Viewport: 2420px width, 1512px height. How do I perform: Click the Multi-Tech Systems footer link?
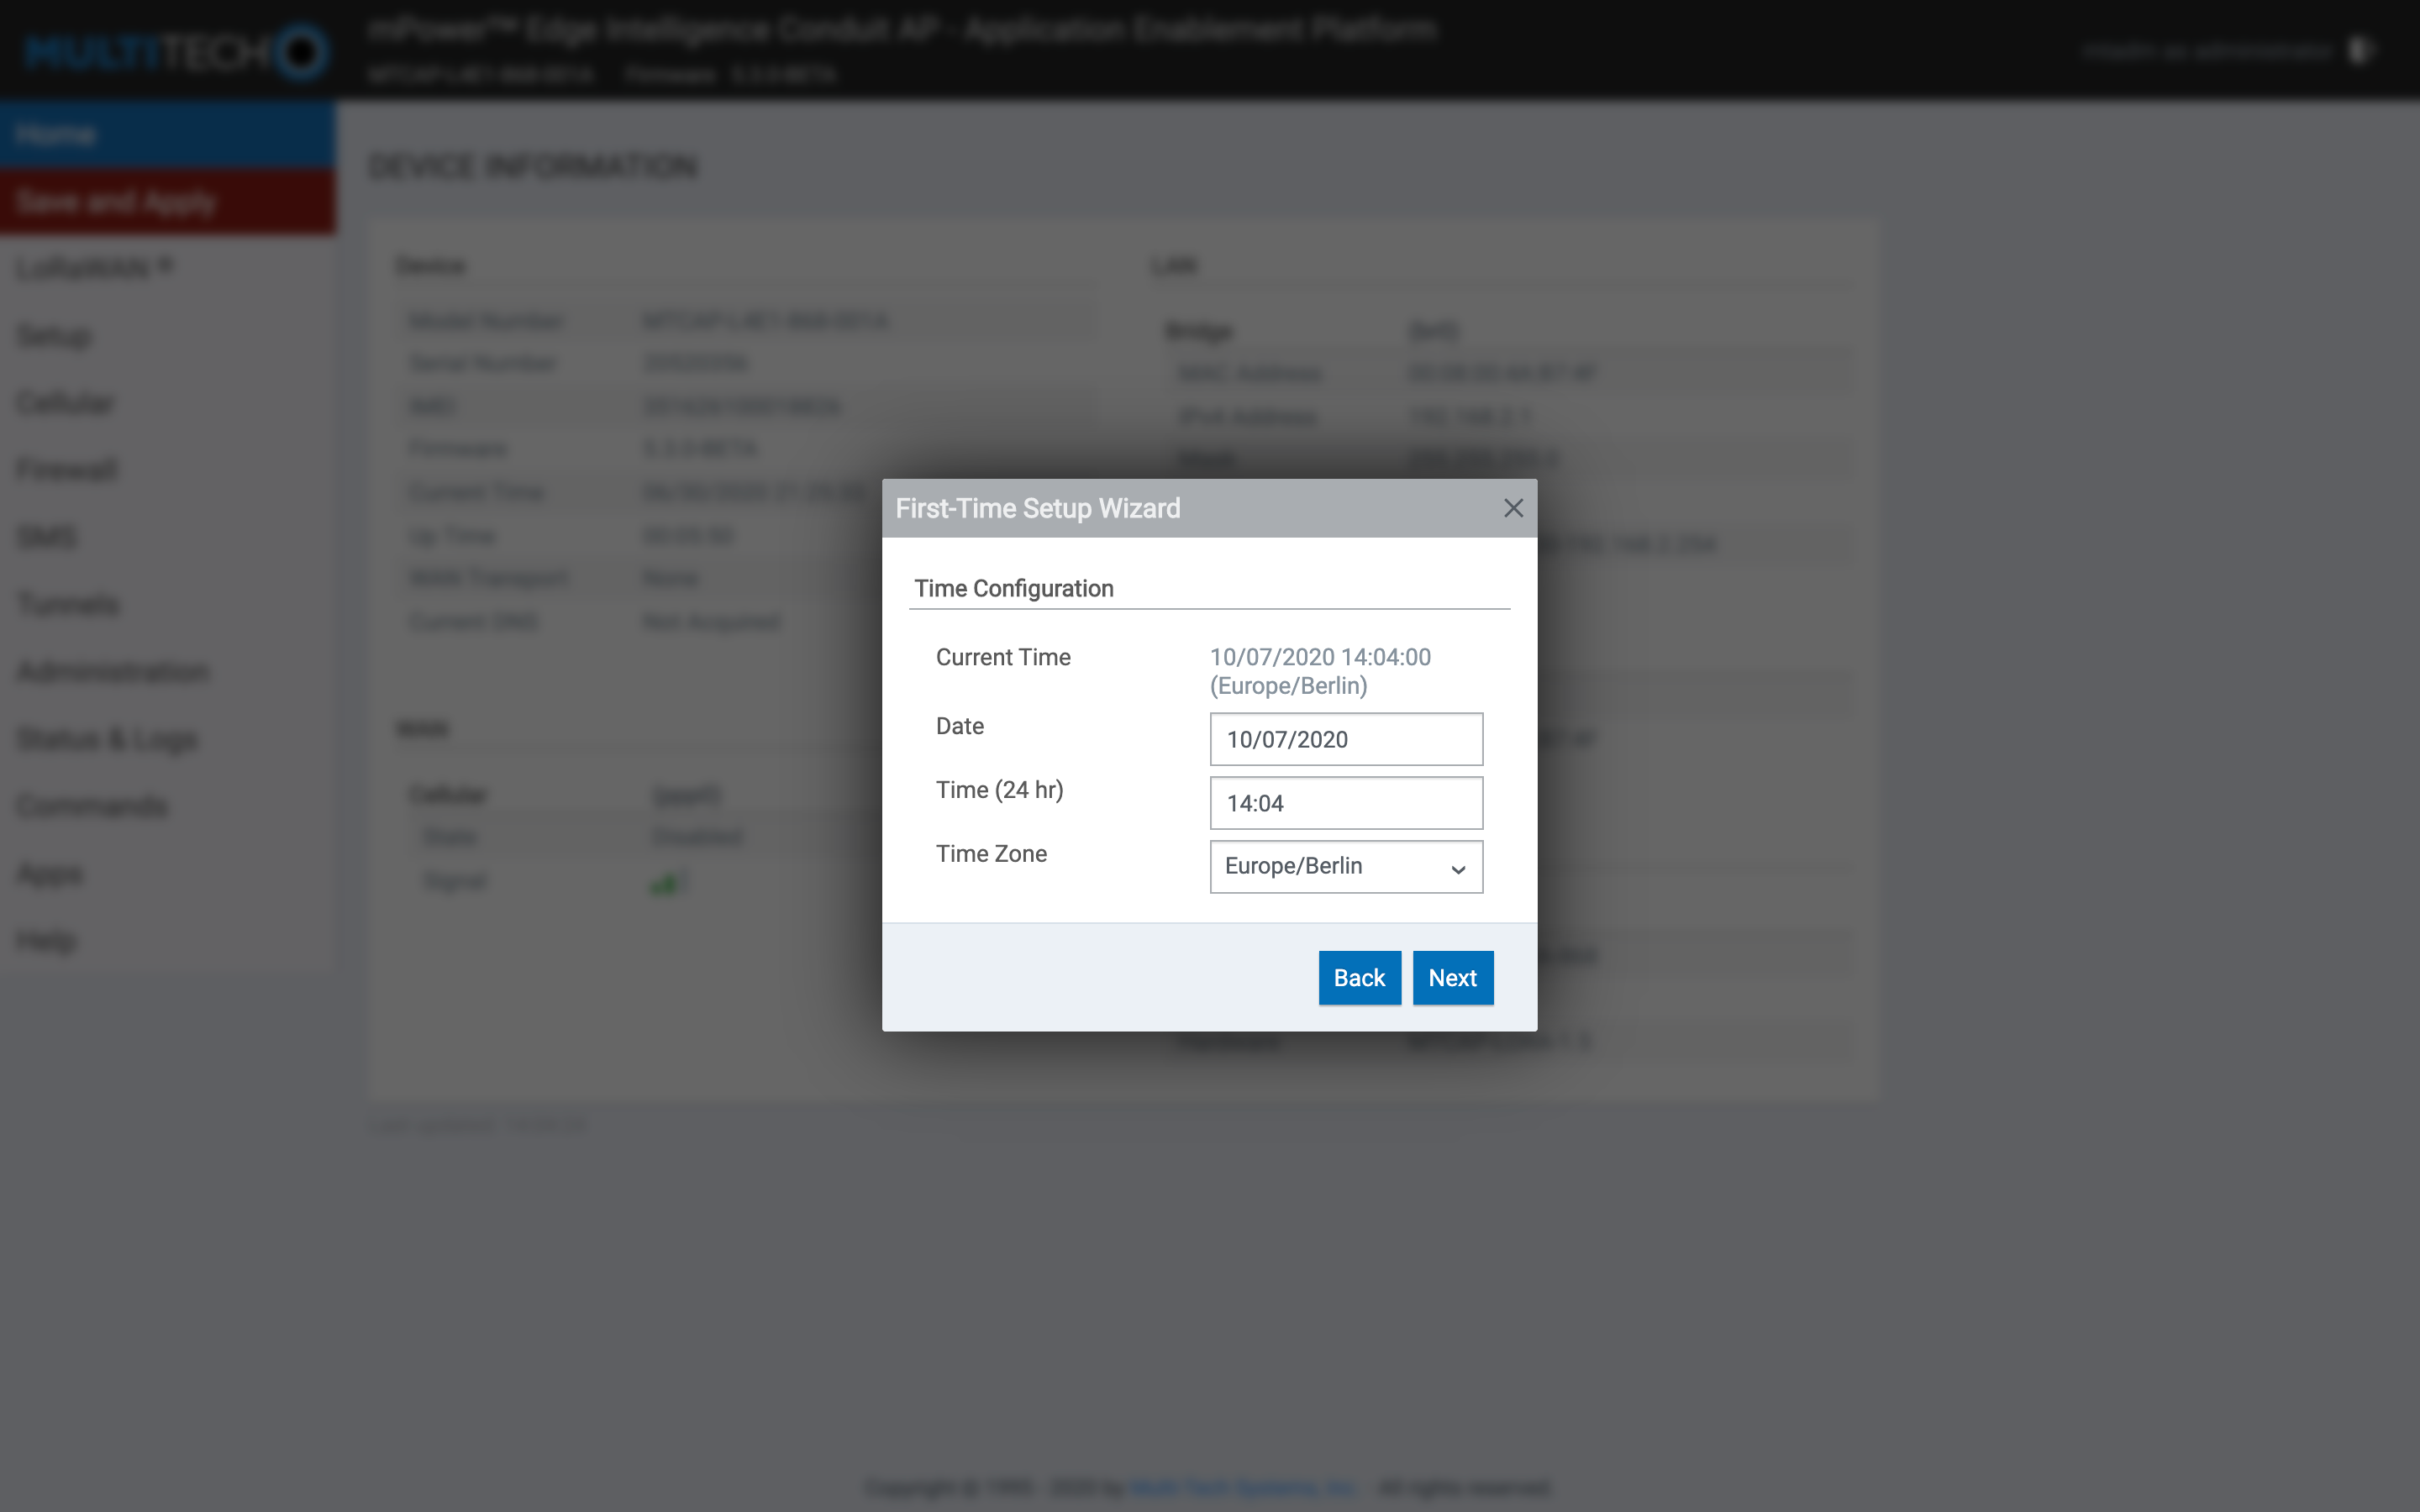coord(1242,1487)
